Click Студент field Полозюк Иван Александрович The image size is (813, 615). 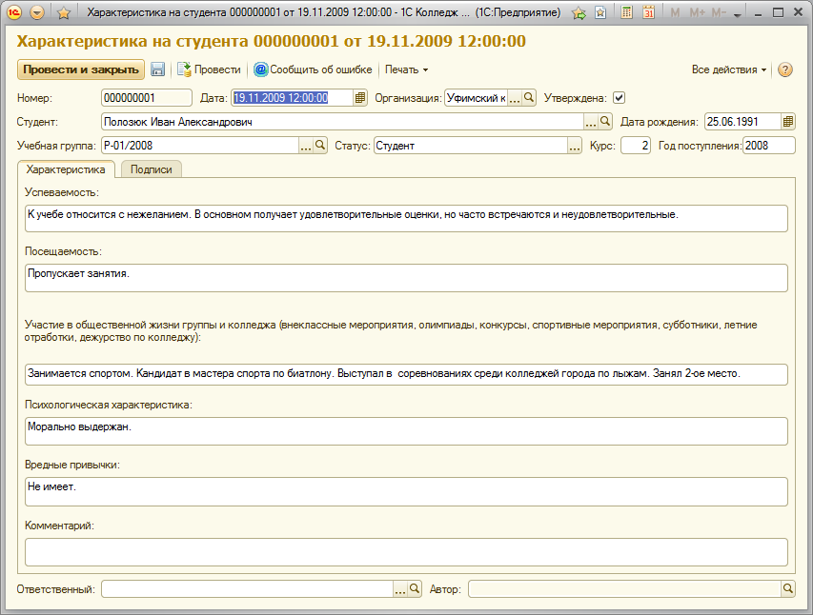(x=342, y=122)
